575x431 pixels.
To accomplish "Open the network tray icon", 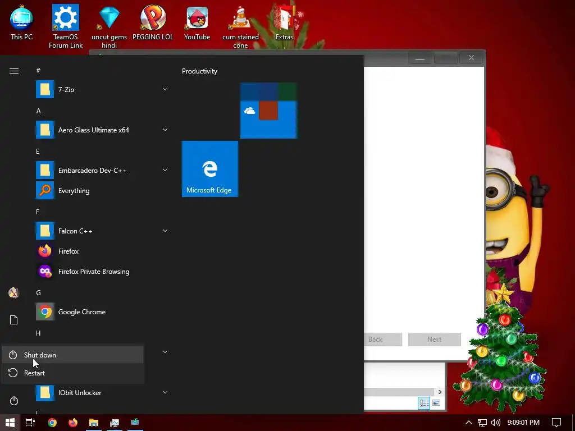I will pyautogui.click(x=482, y=423).
